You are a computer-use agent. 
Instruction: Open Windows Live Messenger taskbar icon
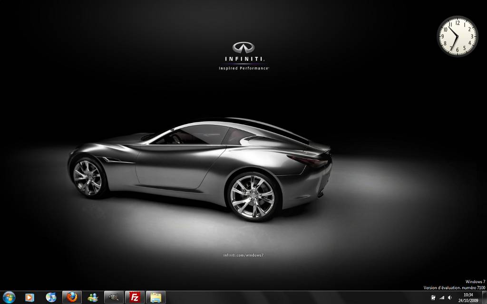pyautogui.click(x=93, y=297)
